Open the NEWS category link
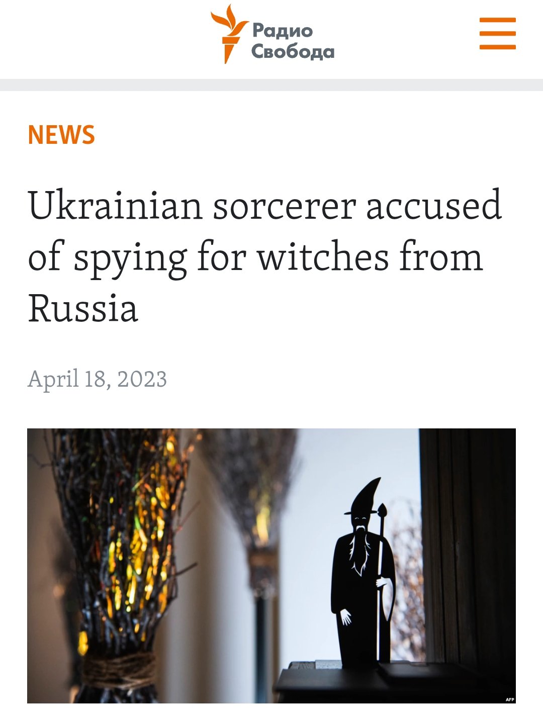The image size is (543, 713). click(x=61, y=134)
